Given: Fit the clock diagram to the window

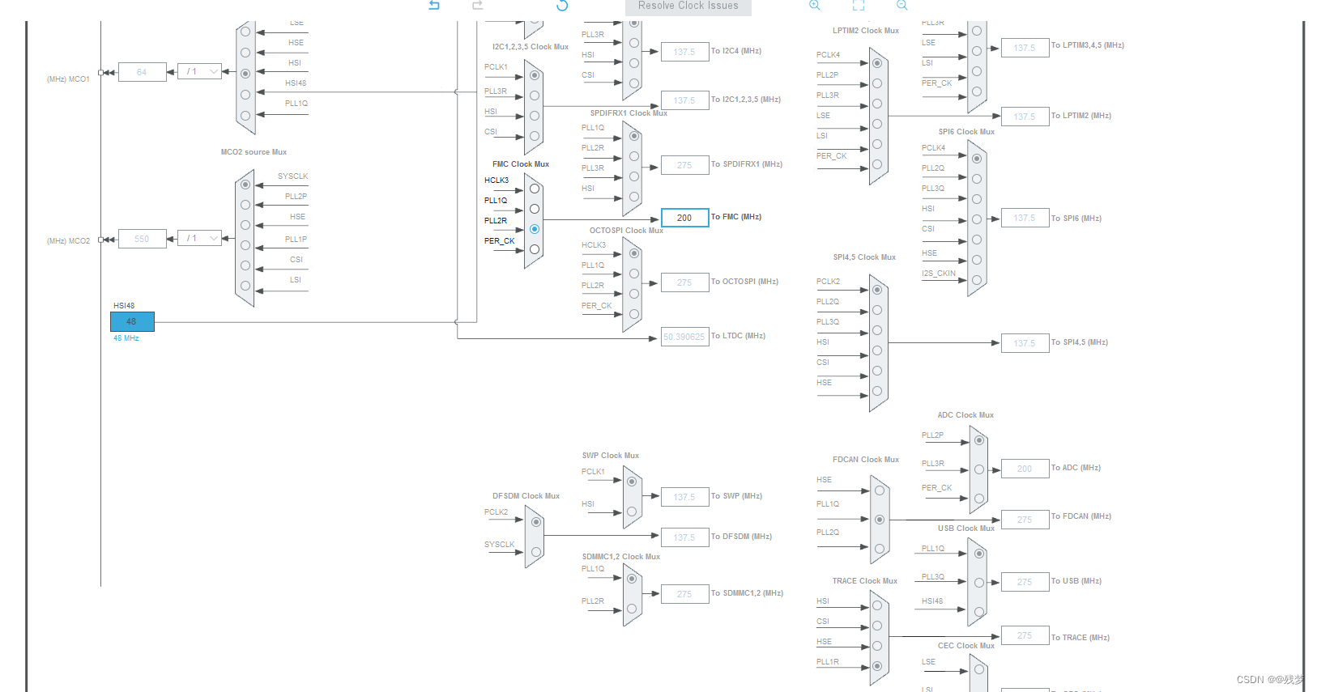Looking at the screenshot, I should click(859, 5).
